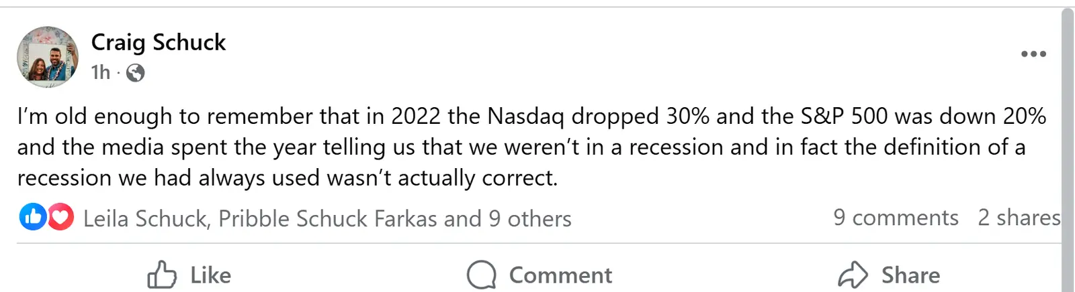Click the vertical scrollbar on the right
Viewport: 1075px width, 292px height.
point(1068,147)
